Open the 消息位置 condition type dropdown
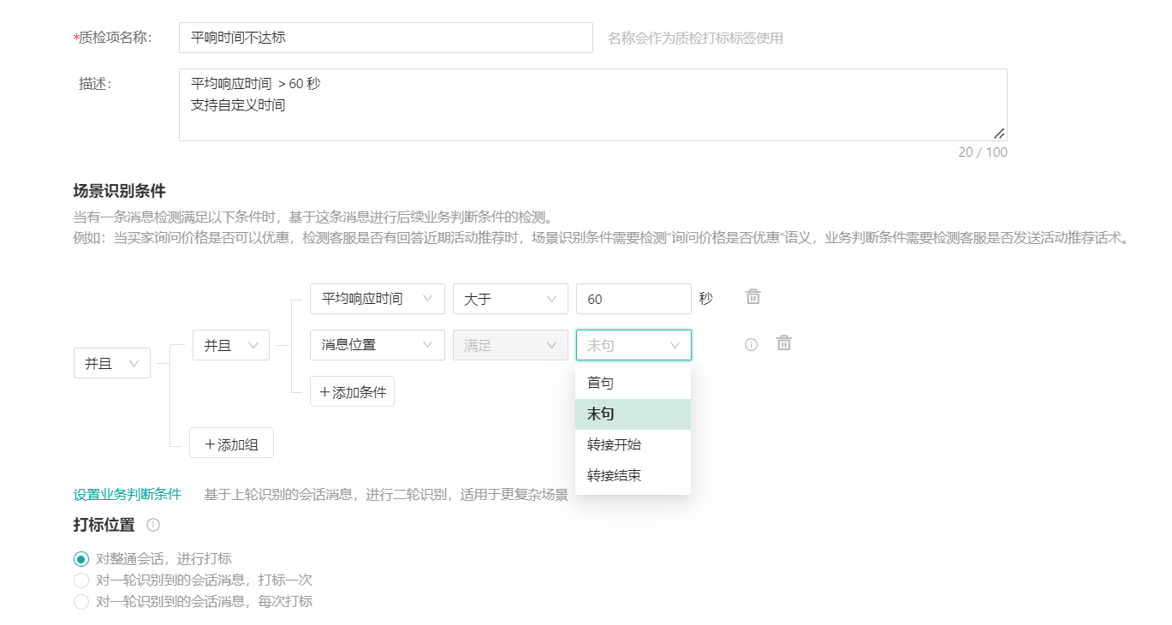Viewport: 1172px width, 625px height. click(378, 345)
